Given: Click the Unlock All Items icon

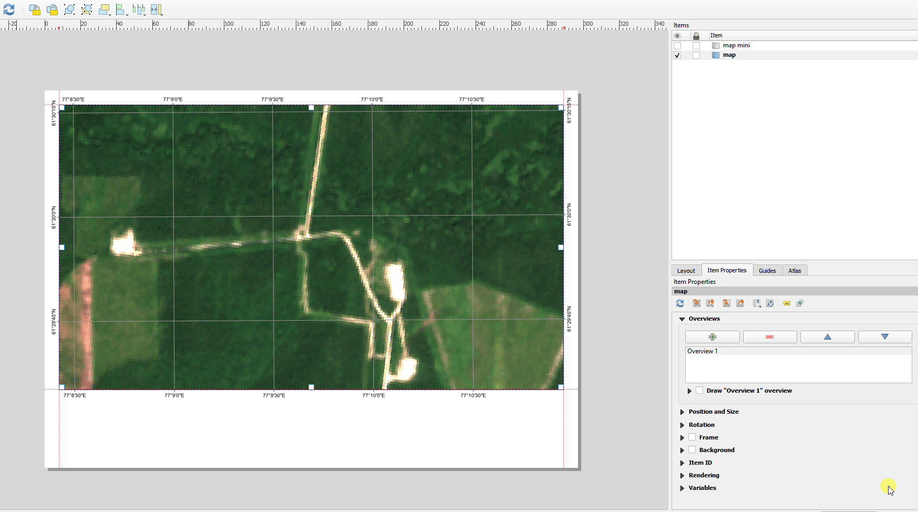Looking at the screenshot, I should [x=52, y=9].
